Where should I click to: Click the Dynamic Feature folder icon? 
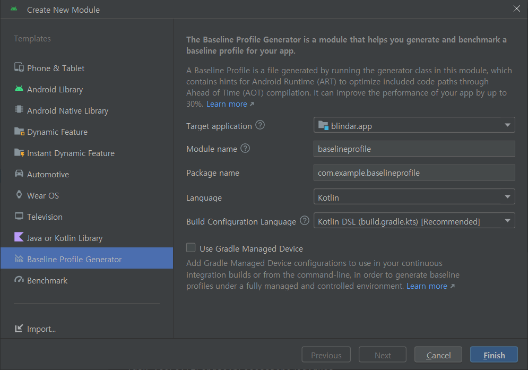pyautogui.click(x=19, y=131)
